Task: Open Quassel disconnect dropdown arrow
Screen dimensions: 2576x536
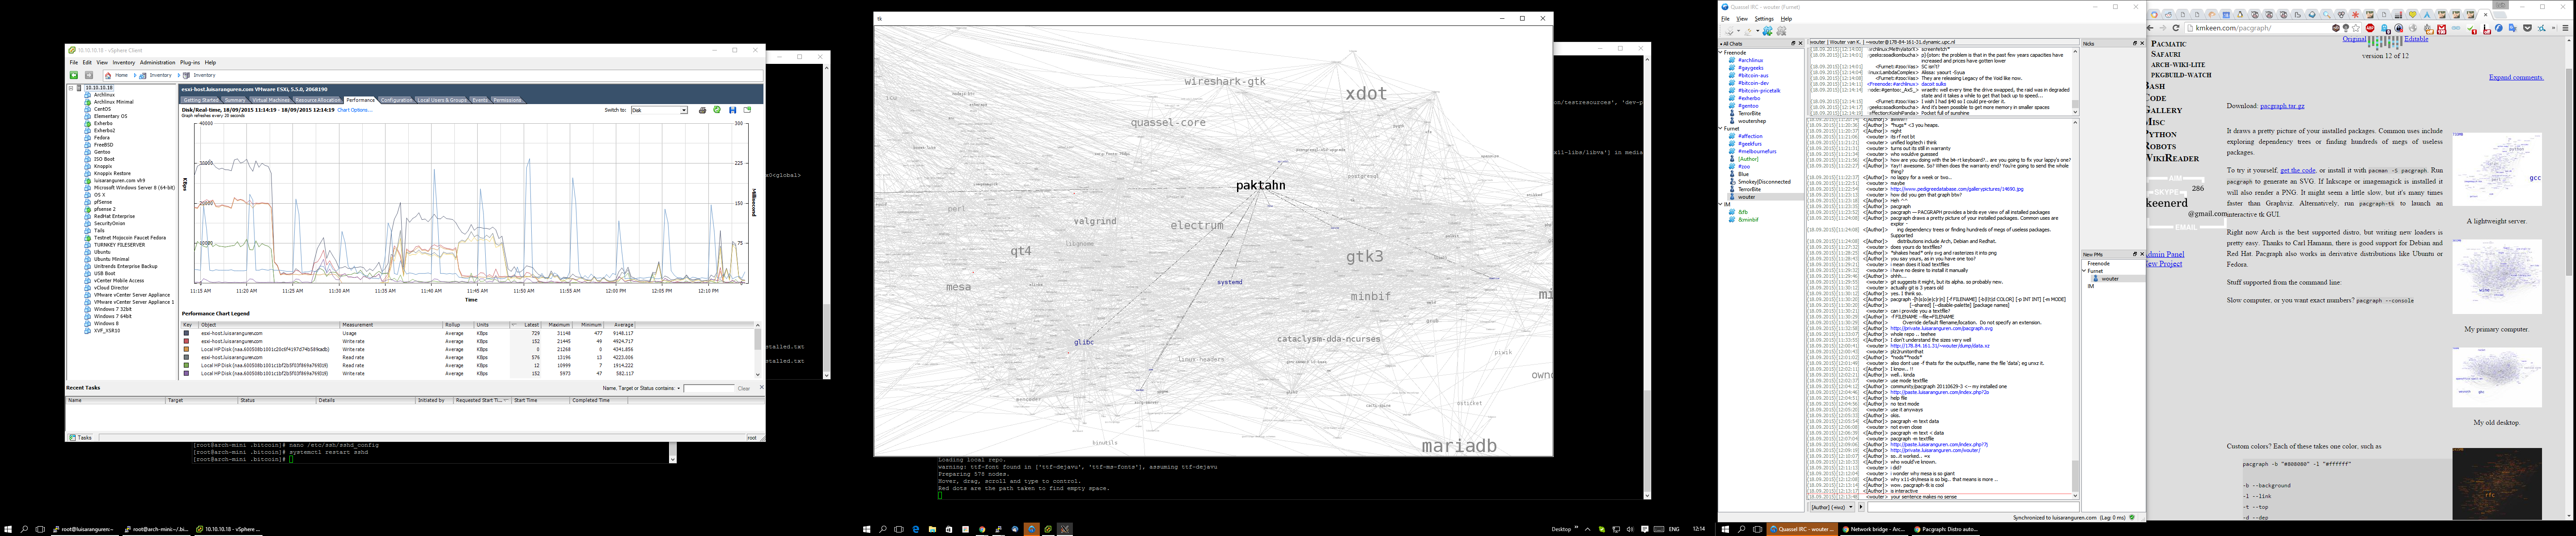Action: click(1758, 31)
